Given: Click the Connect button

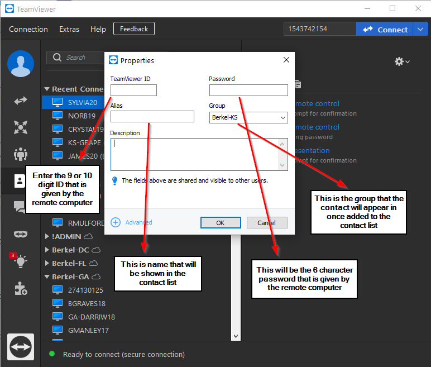Looking at the screenshot, I should pyautogui.click(x=384, y=29).
